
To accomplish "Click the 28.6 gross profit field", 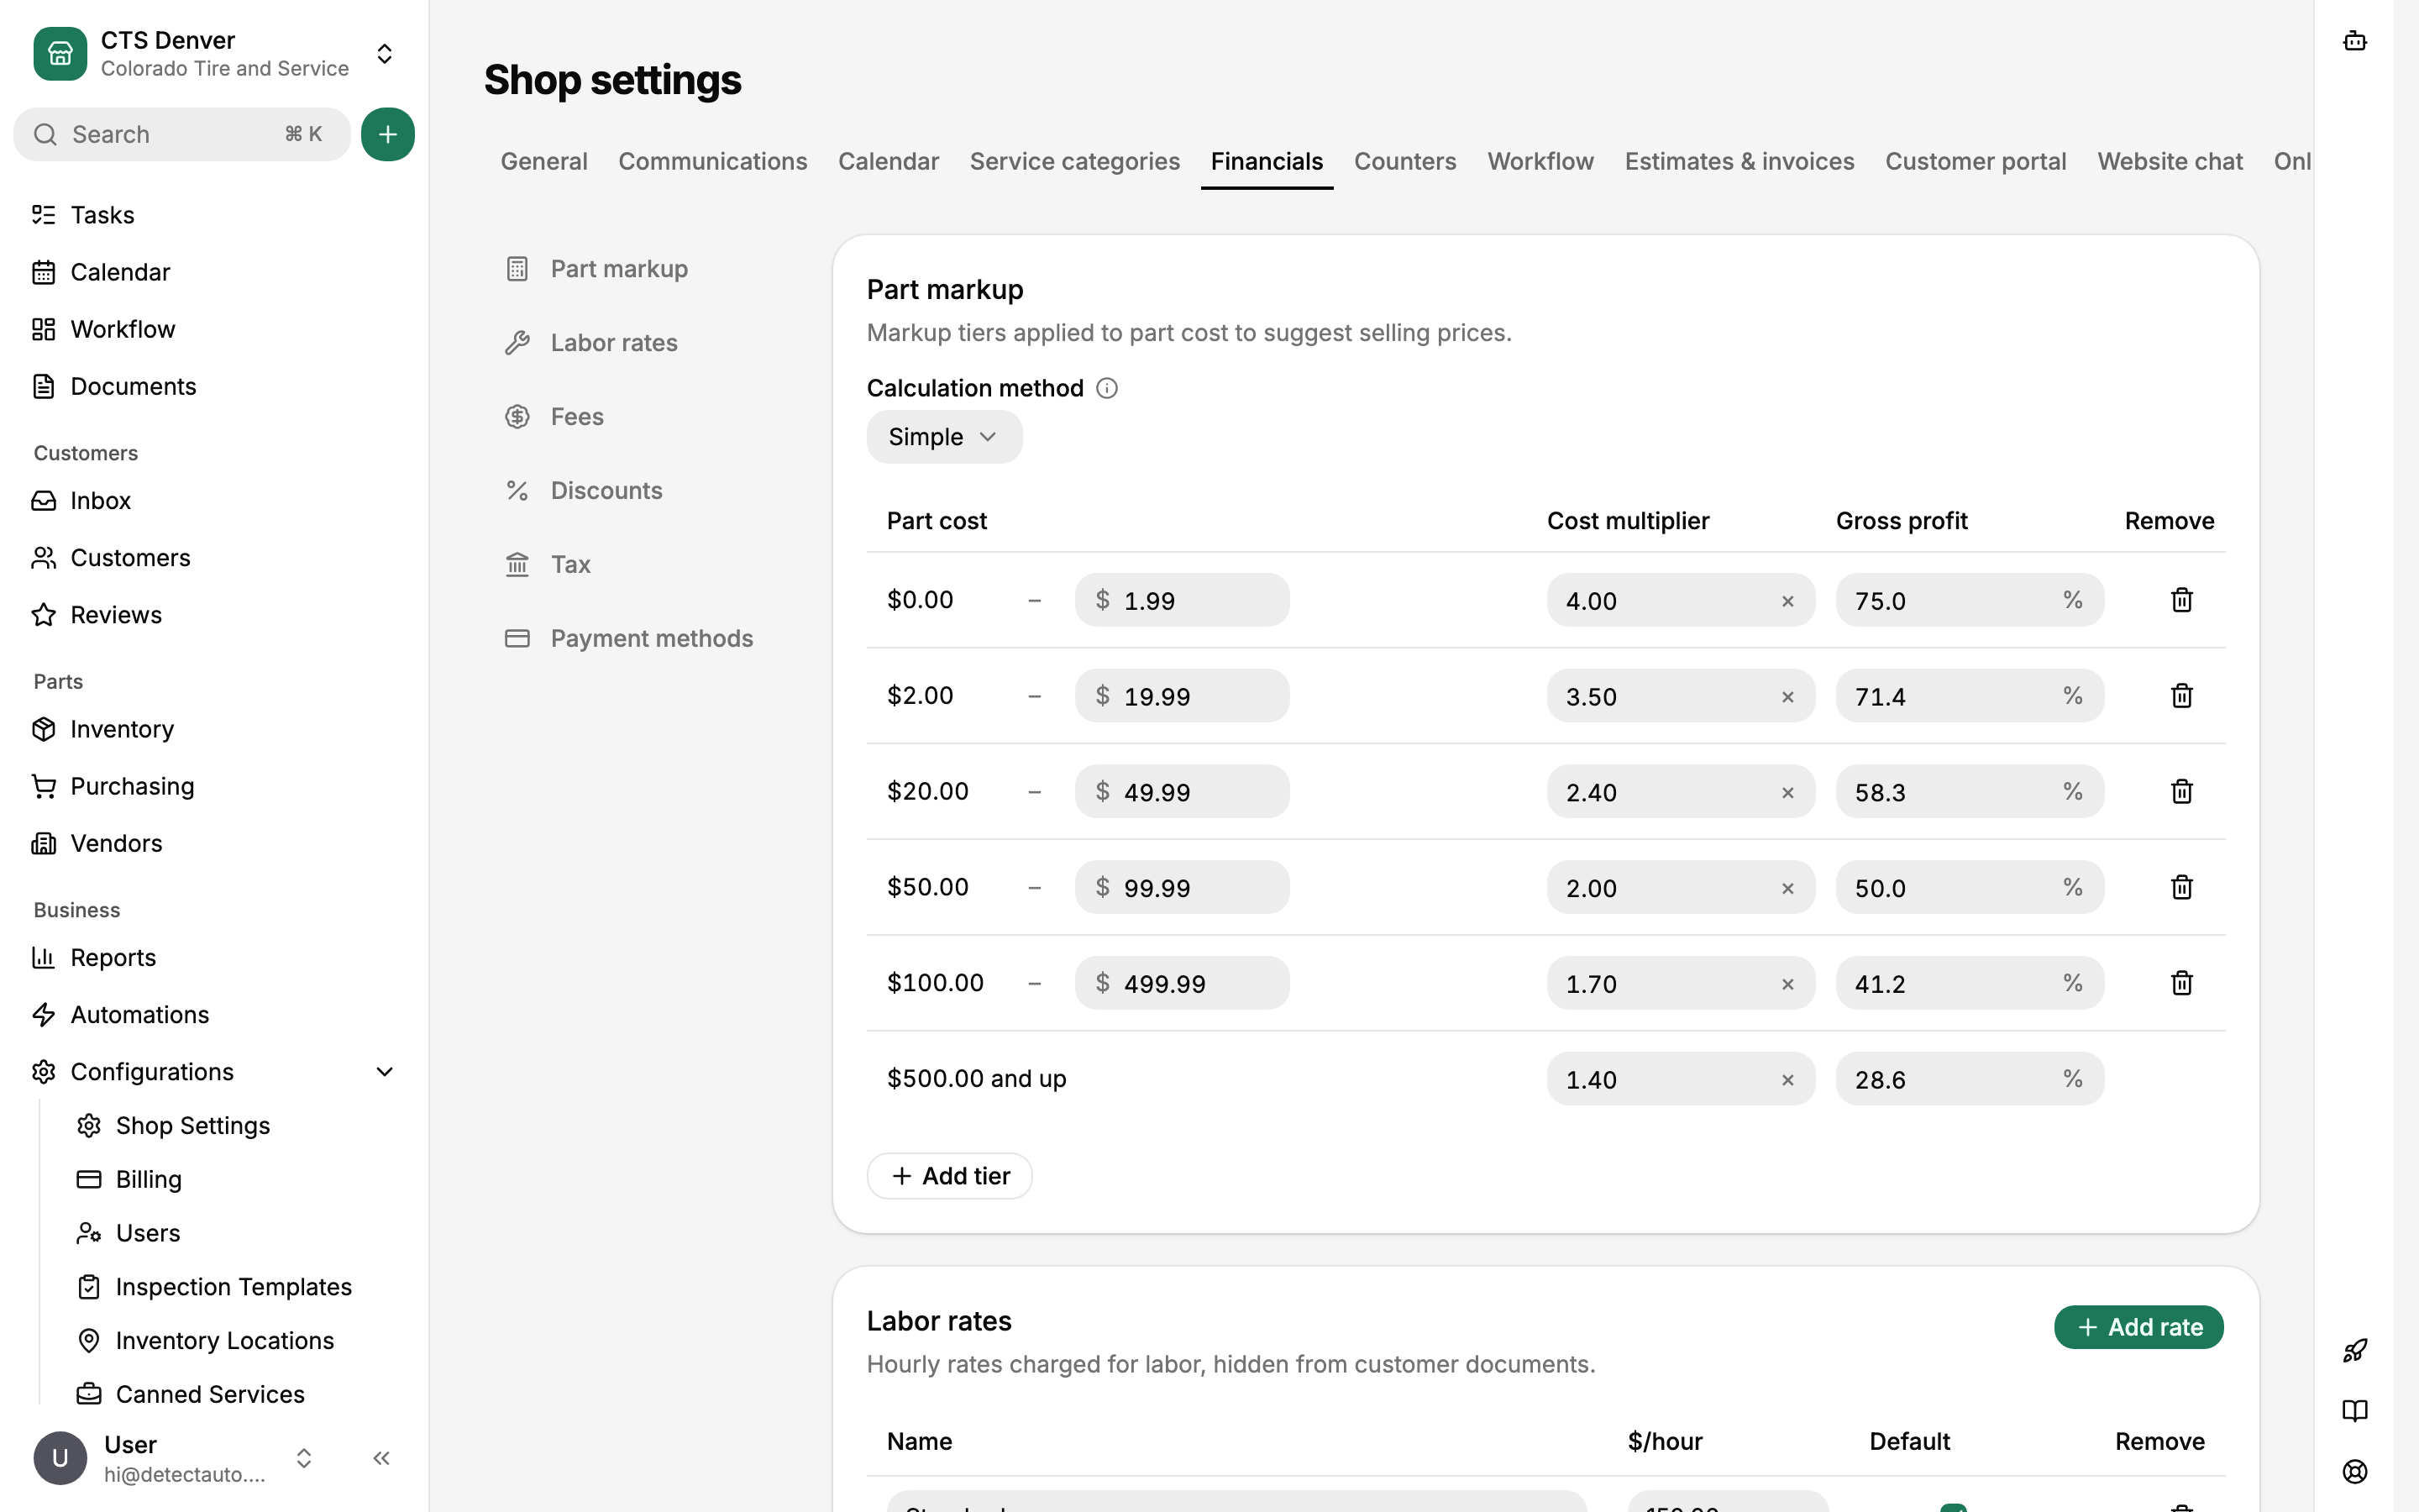I will click(x=1969, y=1079).
